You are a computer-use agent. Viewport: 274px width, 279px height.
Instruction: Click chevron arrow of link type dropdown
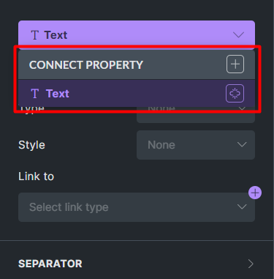242,207
